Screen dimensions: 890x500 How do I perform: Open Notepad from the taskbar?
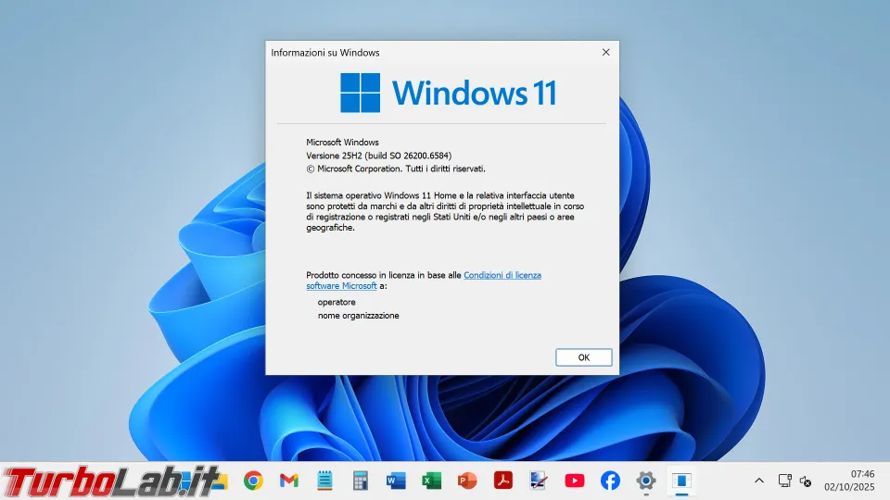click(324, 481)
